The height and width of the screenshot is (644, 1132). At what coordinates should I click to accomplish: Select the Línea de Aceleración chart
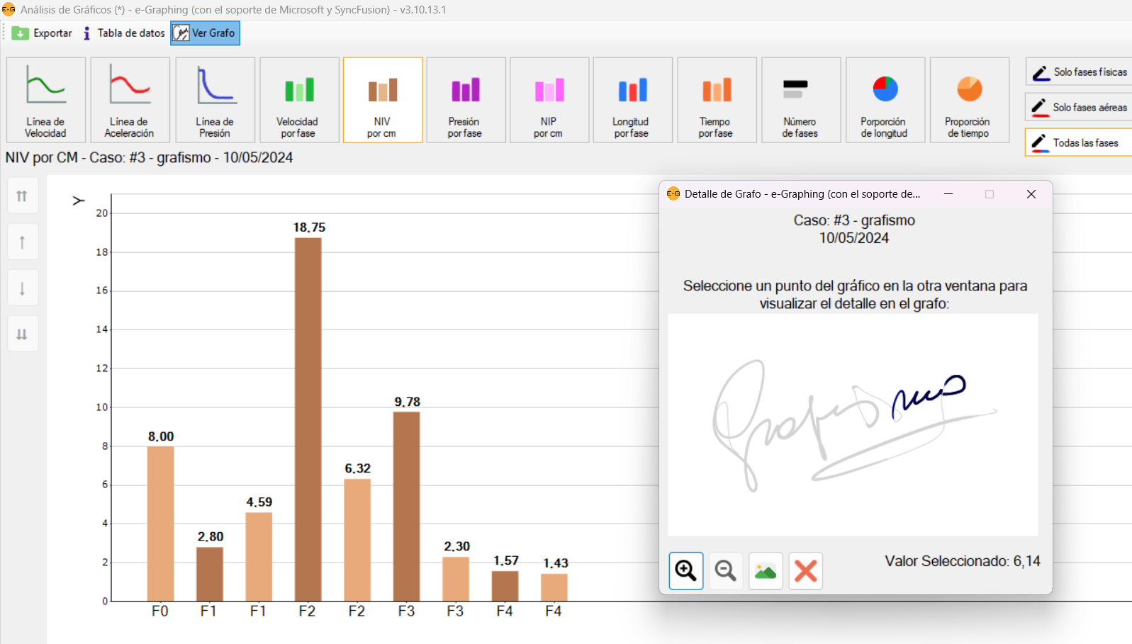click(130, 100)
